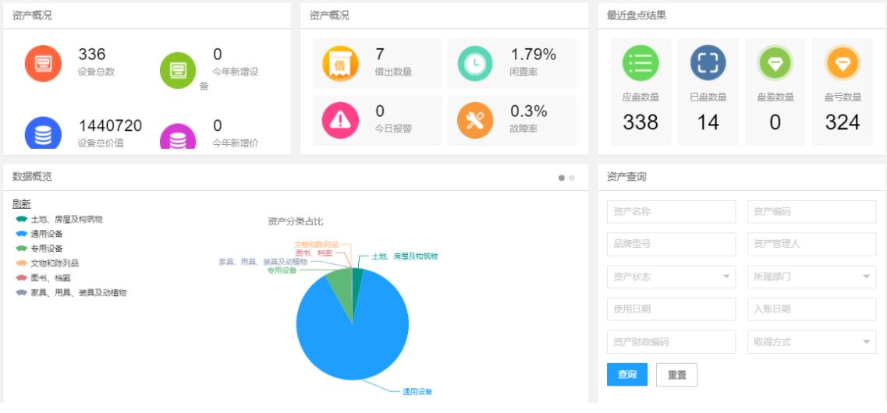Click the orange 盘亏数量 diamond icon
This screenshot has width=887, height=413.
click(x=843, y=62)
